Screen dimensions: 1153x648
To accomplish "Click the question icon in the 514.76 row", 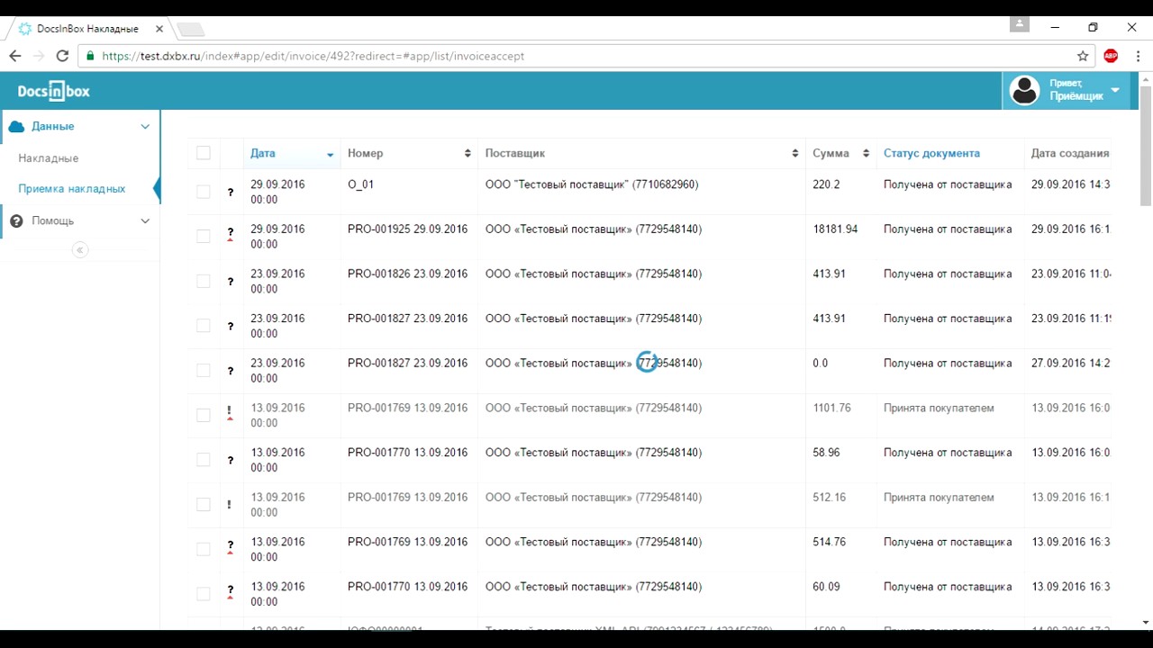I will [x=231, y=547].
